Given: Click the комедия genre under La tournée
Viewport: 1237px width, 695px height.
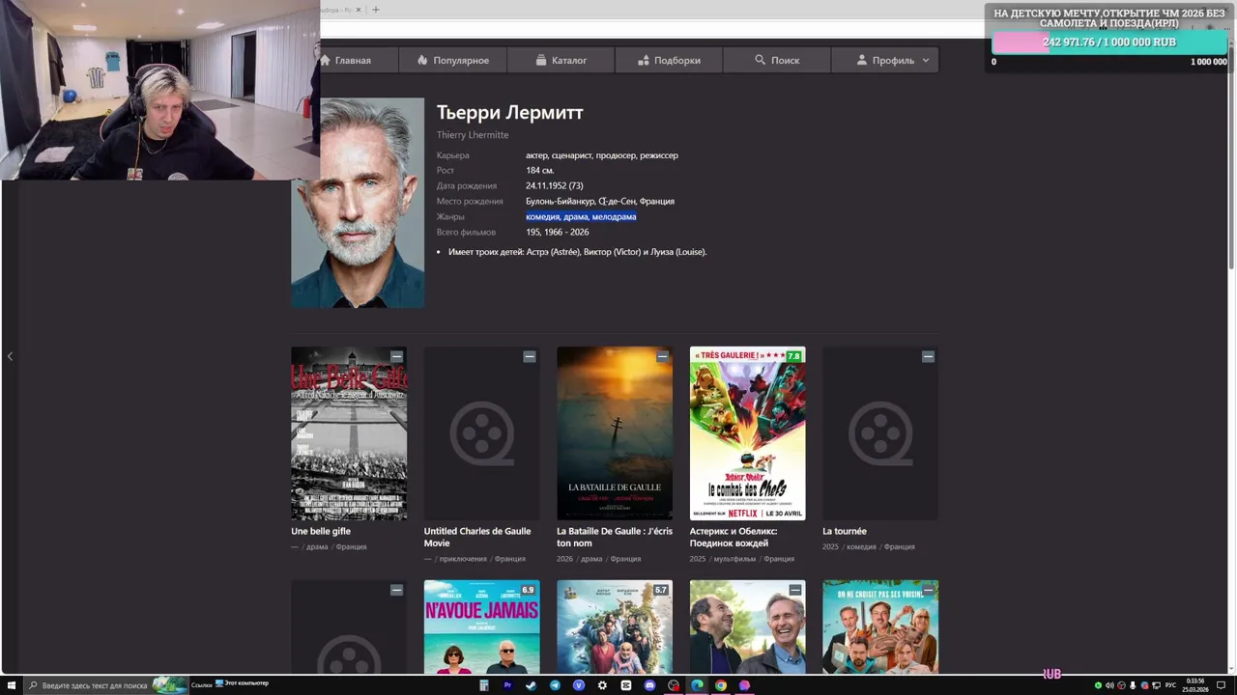Looking at the screenshot, I should (861, 546).
